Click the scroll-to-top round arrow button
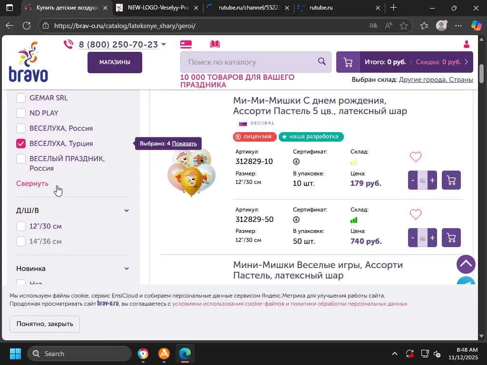487x365 pixels. 466,264
